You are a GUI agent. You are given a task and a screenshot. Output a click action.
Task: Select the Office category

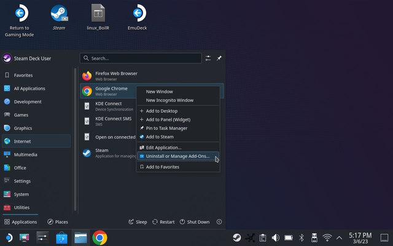36,168
